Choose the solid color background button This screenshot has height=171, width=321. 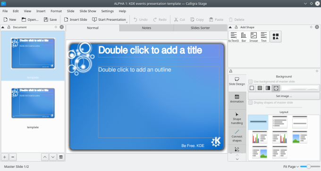(x=260, y=88)
